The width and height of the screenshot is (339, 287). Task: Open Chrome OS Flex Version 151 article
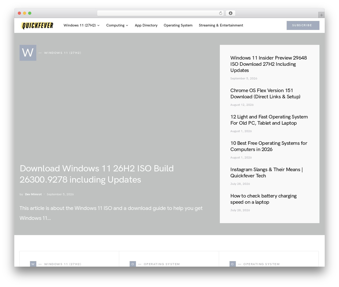tap(265, 93)
